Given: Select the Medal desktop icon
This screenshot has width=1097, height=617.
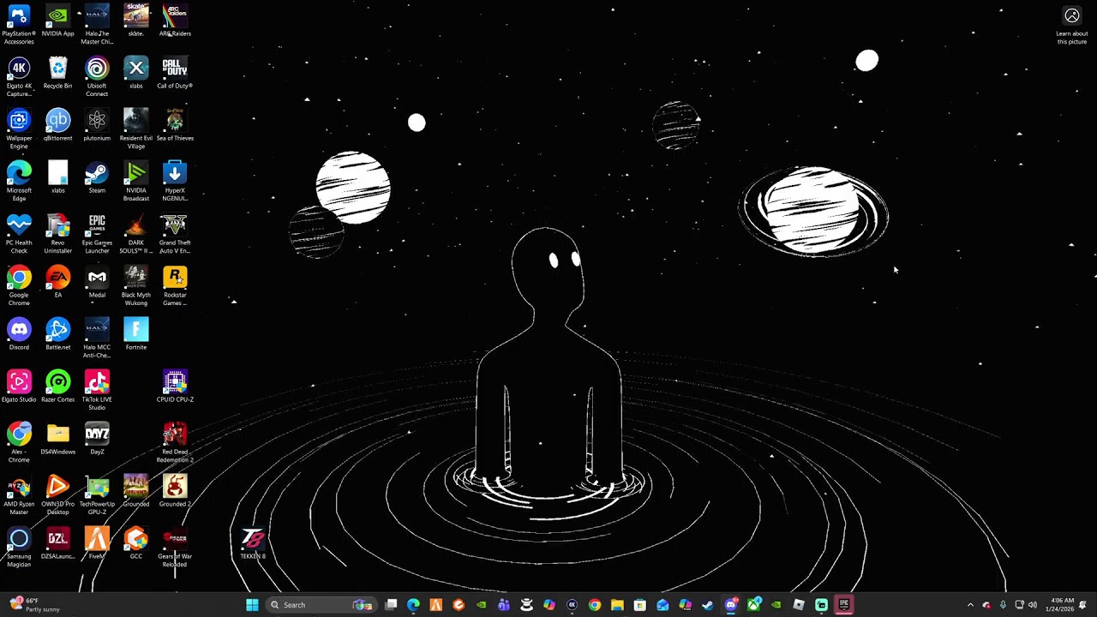Looking at the screenshot, I should (97, 283).
